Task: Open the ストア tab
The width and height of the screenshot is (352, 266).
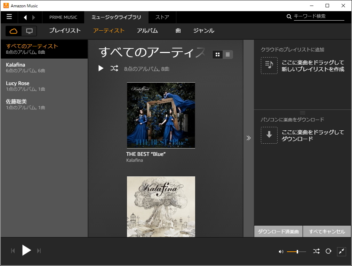Action: (162, 17)
